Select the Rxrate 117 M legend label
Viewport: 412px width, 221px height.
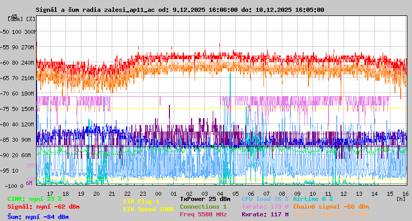pos(265,214)
